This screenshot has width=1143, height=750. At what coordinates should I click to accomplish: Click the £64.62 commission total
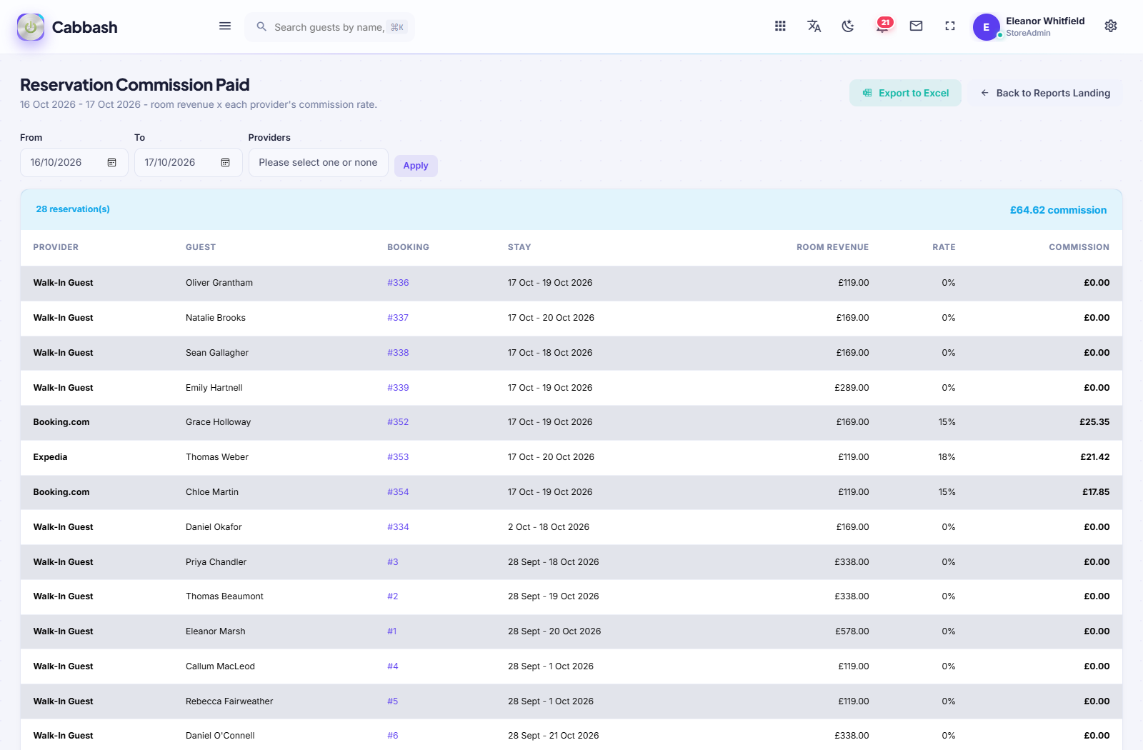click(1058, 210)
